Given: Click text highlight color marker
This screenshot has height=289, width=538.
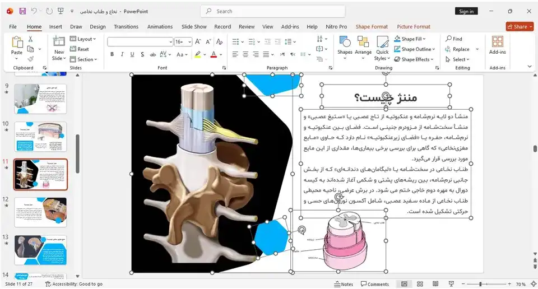Looking at the screenshot, I should 198,54.
